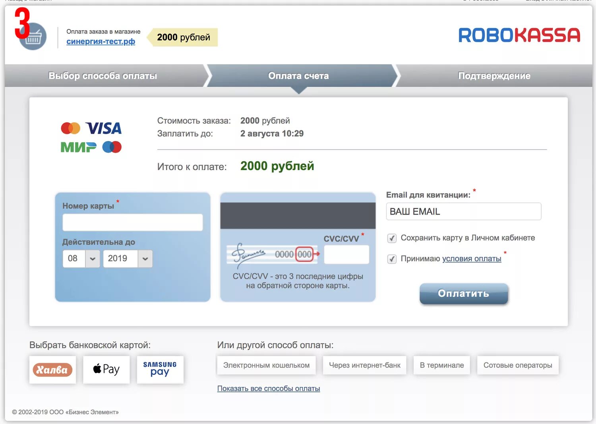Click the Maestro logo beside МИР

pos(112,147)
